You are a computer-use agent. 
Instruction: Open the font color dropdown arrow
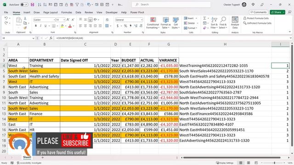click(73, 26)
